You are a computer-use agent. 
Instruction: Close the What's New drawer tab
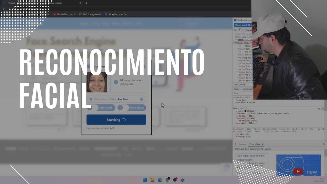point(262,144)
